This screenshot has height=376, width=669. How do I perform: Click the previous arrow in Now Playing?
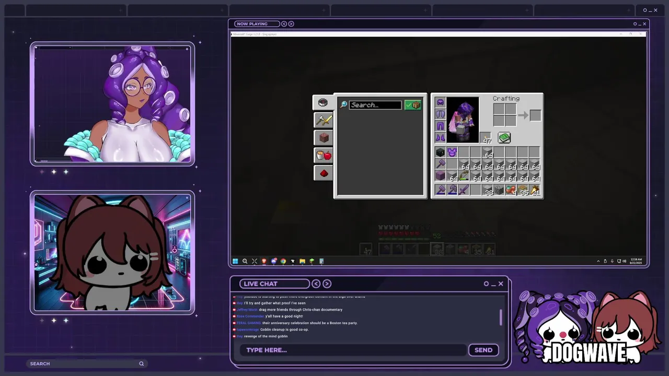(284, 23)
